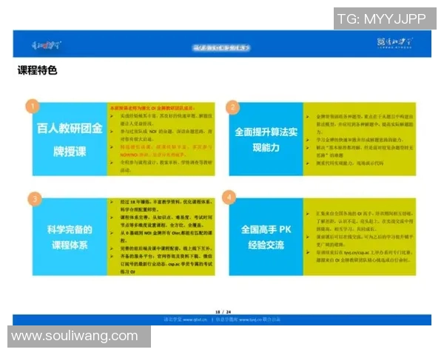This screenshot has width=444, height=355.
Task: Click the 清北学堂 logo at right of header
Action: [x=394, y=43]
